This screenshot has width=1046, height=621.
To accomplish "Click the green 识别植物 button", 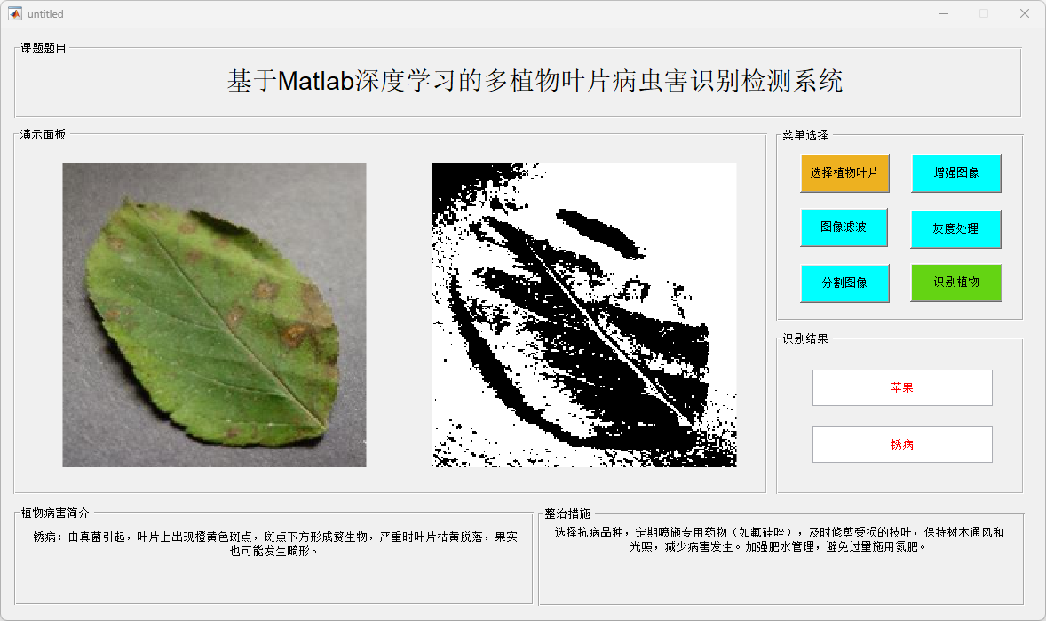I will coord(956,283).
